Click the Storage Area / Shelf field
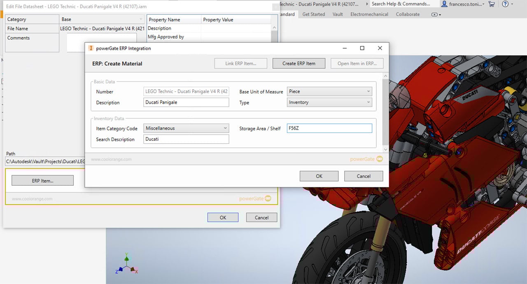Viewport: 527px width, 284px height. tap(329, 128)
